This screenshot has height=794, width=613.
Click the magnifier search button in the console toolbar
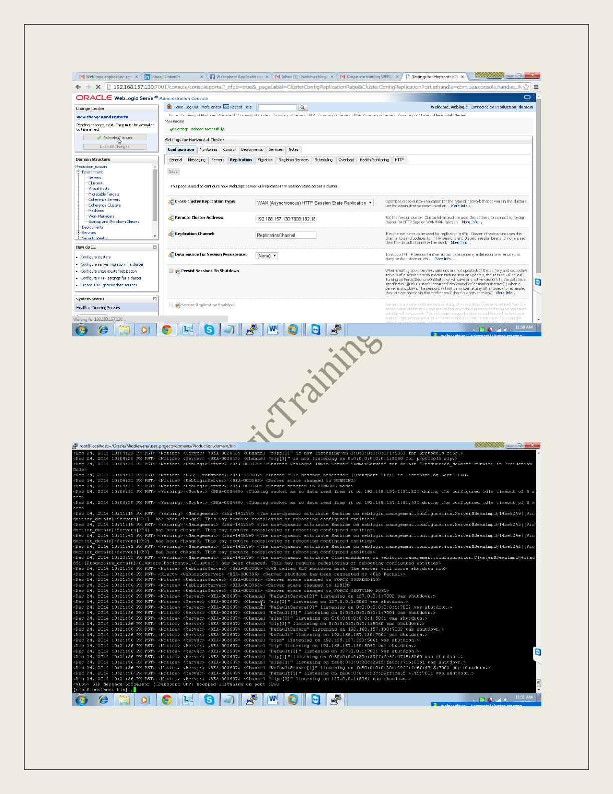(x=302, y=107)
